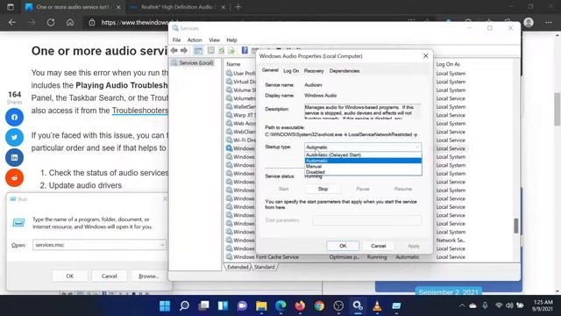Screen dimensions: 561x316
Task: Click the Log On As column header
Action: [x=448, y=64]
